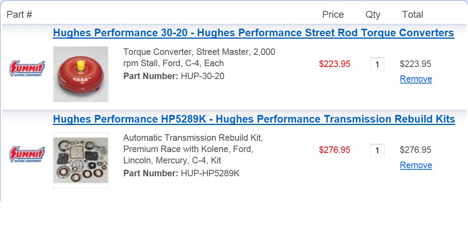Click the Part Number HUP-30-20 text
The image size is (468, 242).
174,76
